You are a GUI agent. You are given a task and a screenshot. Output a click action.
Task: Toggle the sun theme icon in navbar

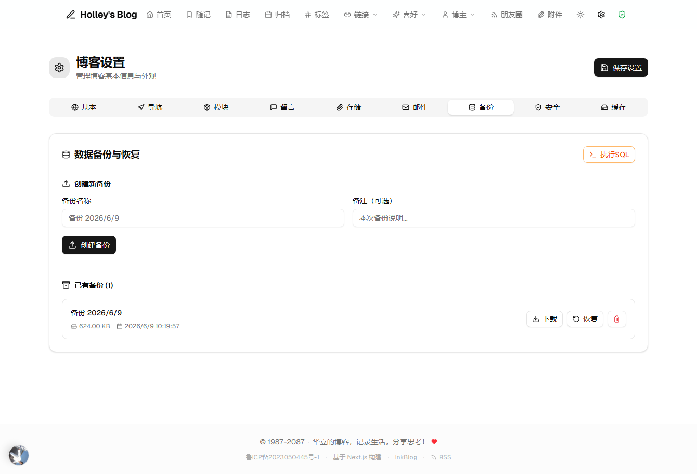click(x=580, y=15)
